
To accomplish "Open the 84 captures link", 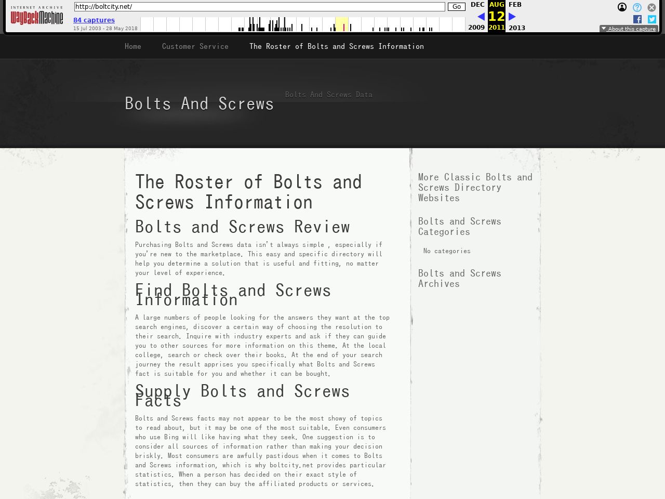I will click(94, 20).
